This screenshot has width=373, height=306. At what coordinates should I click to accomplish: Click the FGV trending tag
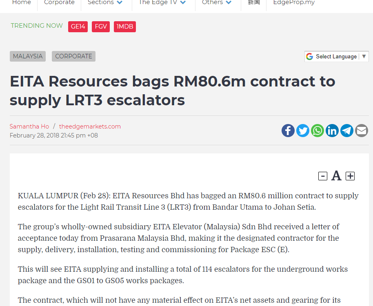(101, 27)
